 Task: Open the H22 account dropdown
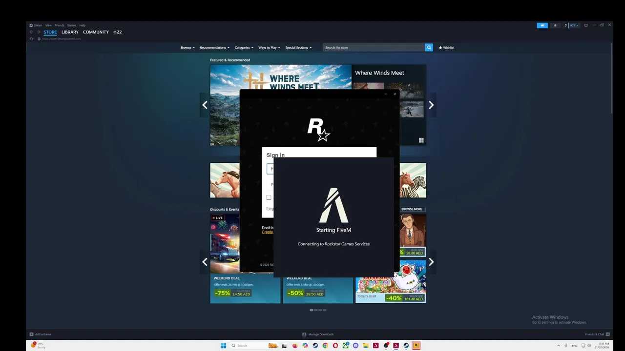click(574, 25)
